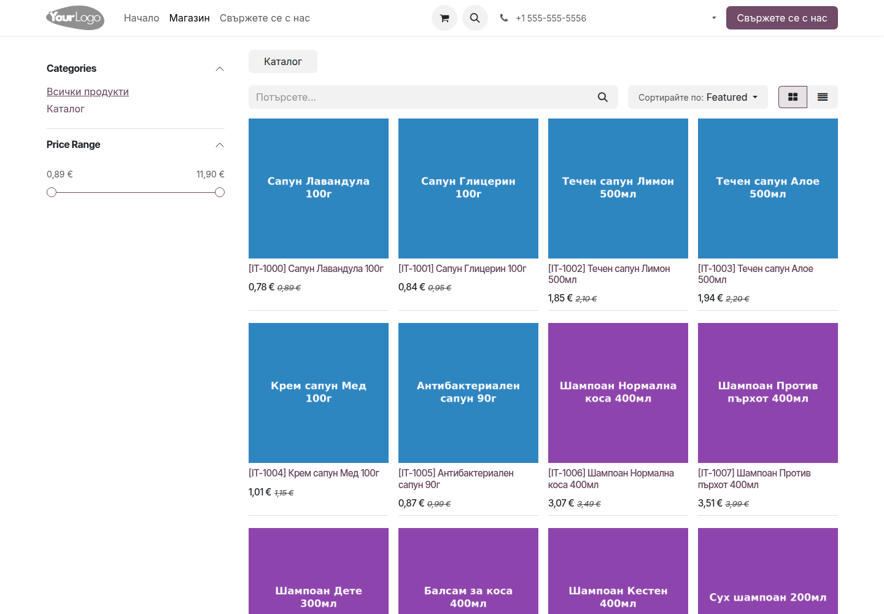Click [IT-1007] Шампоан Против пърхот title
Screen dimensions: 884x614
coord(754,479)
